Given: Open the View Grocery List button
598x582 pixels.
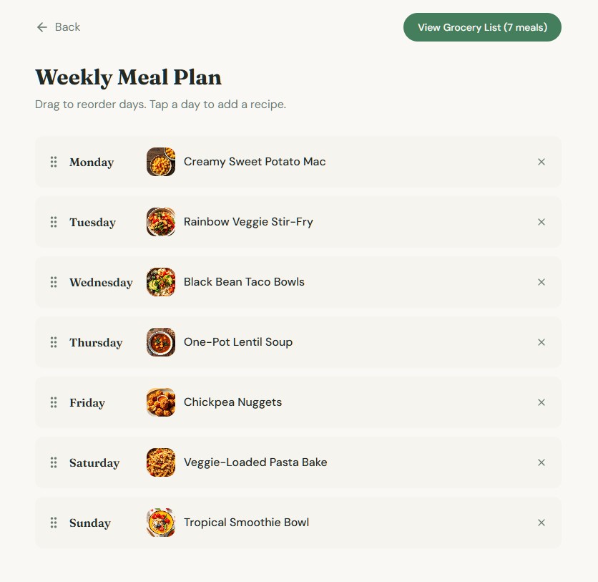Looking at the screenshot, I should [x=482, y=27].
